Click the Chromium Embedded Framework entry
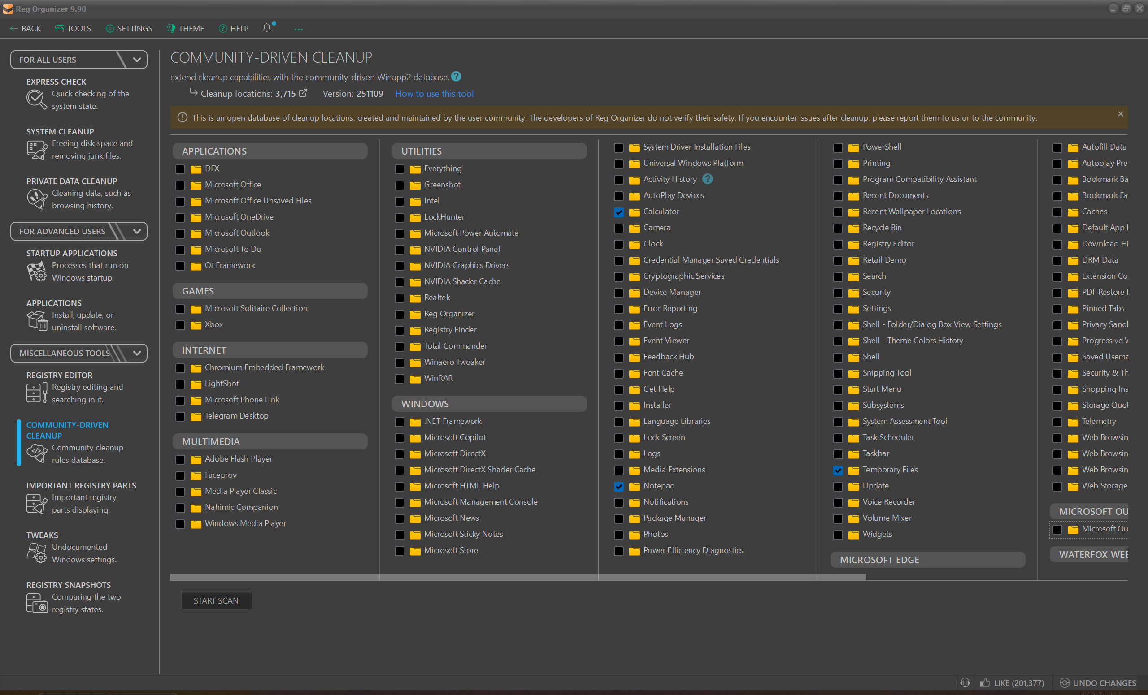The image size is (1148, 695). pyautogui.click(x=264, y=367)
